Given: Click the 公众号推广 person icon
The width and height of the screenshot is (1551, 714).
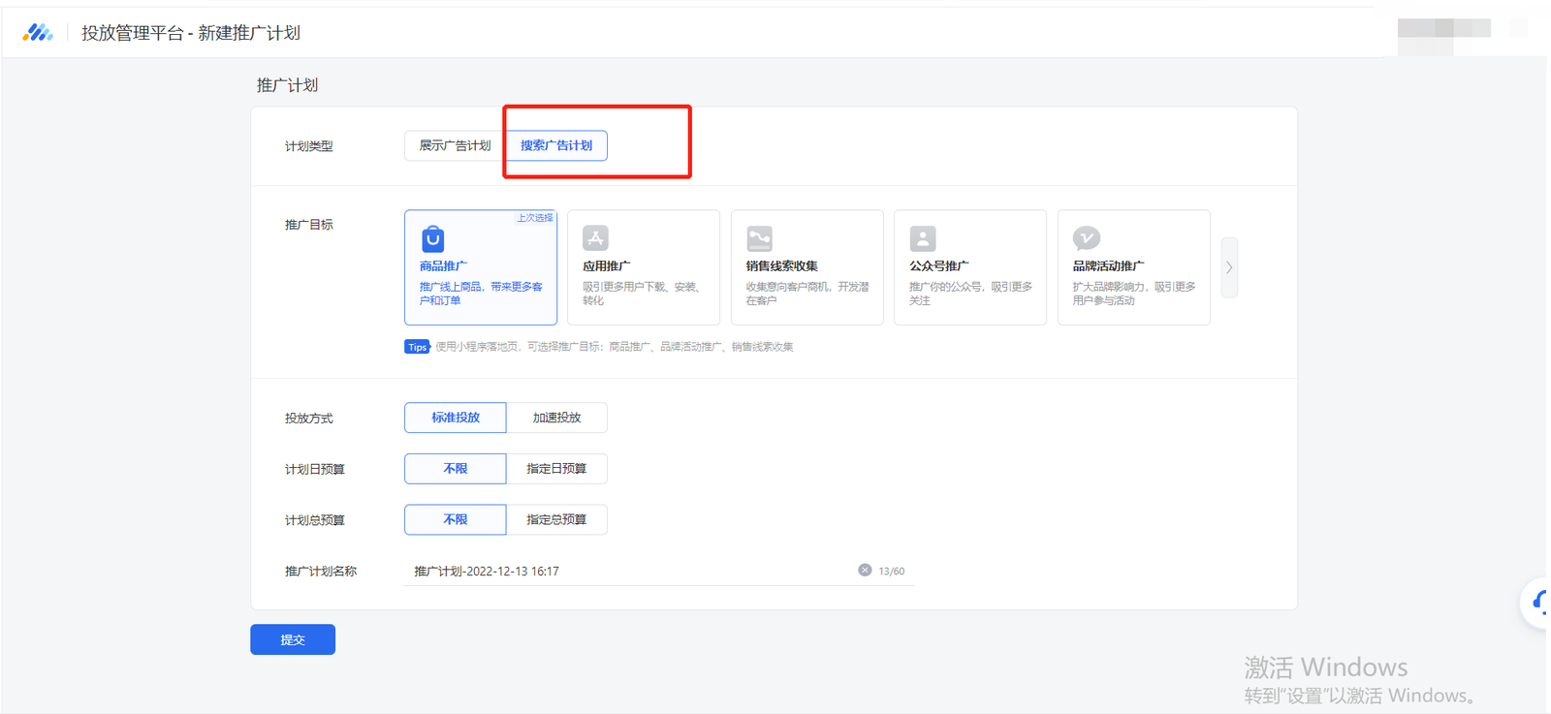Looking at the screenshot, I should (x=923, y=238).
